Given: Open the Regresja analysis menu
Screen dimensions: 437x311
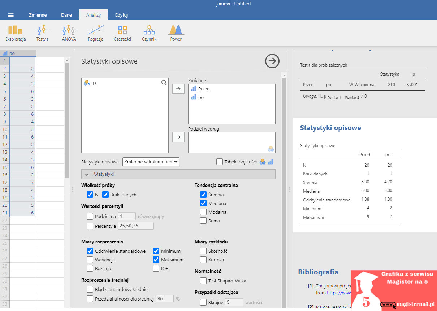Looking at the screenshot, I should coord(96,33).
